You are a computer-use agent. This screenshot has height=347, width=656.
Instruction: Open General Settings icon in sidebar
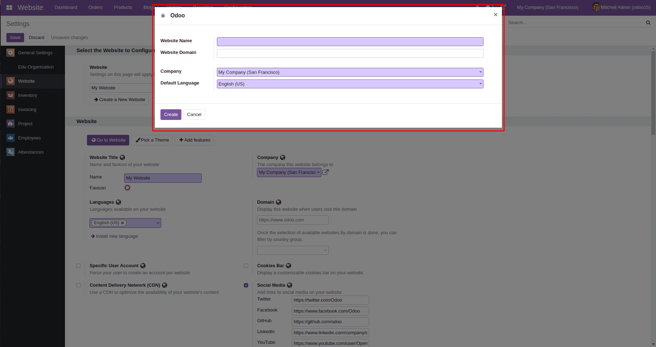[11, 53]
